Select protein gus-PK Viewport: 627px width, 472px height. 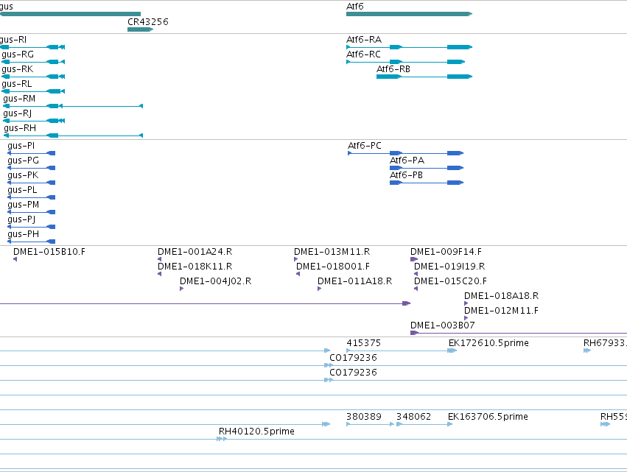pyautogui.click(x=31, y=183)
